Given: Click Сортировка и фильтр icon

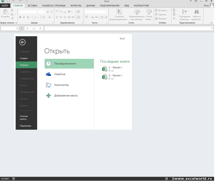Looking at the screenshot, I should tap(184, 12).
